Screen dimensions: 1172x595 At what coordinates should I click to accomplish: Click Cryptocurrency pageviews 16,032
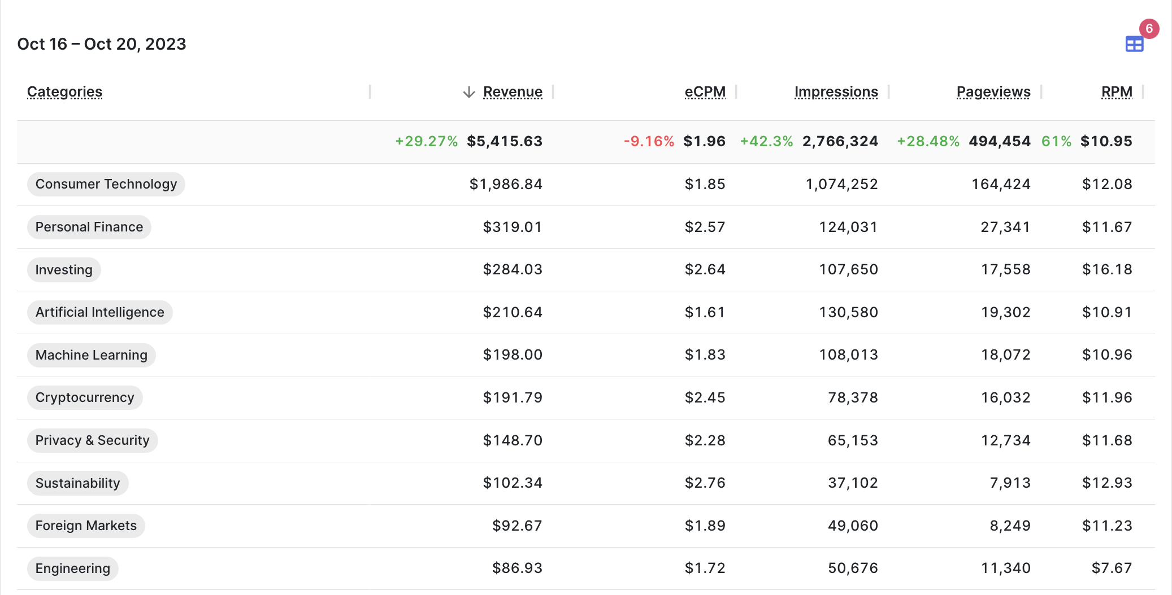1006,397
